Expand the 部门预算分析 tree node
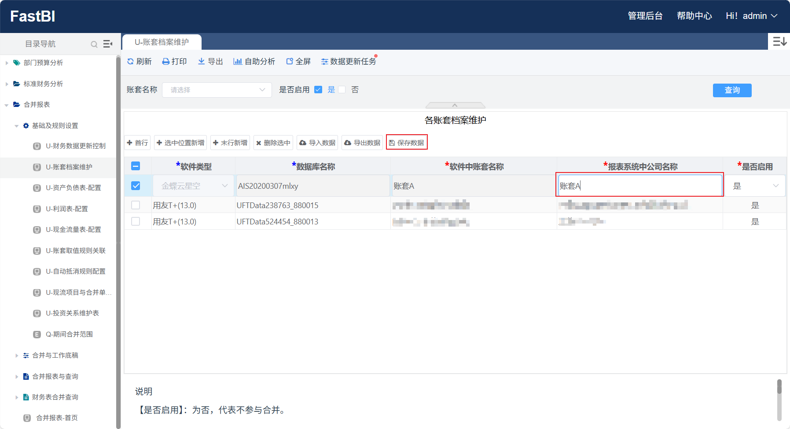Screen dimensions: 790x429 point(7,63)
